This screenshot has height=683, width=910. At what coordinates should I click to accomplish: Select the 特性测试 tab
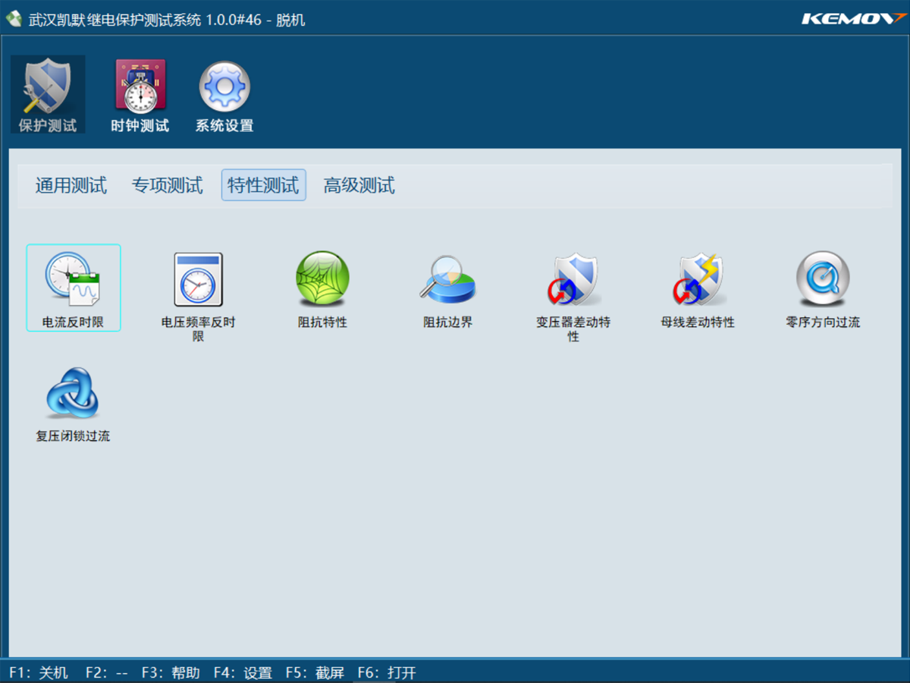click(263, 185)
